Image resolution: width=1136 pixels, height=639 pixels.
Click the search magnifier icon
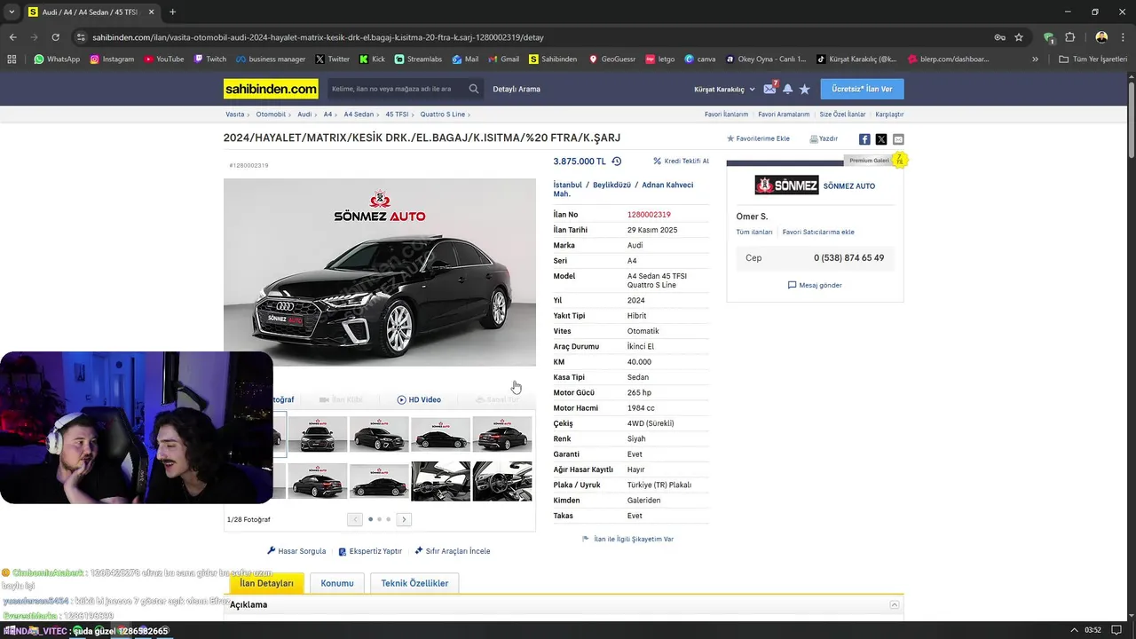click(x=474, y=89)
